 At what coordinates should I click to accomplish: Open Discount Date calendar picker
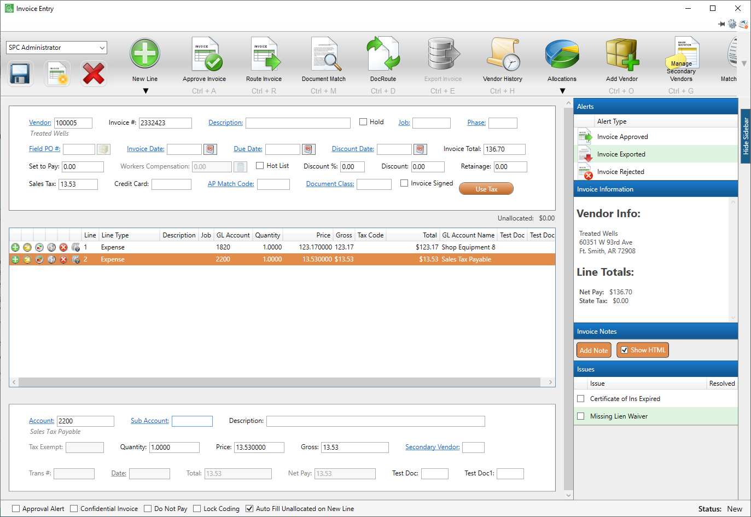pyautogui.click(x=420, y=149)
